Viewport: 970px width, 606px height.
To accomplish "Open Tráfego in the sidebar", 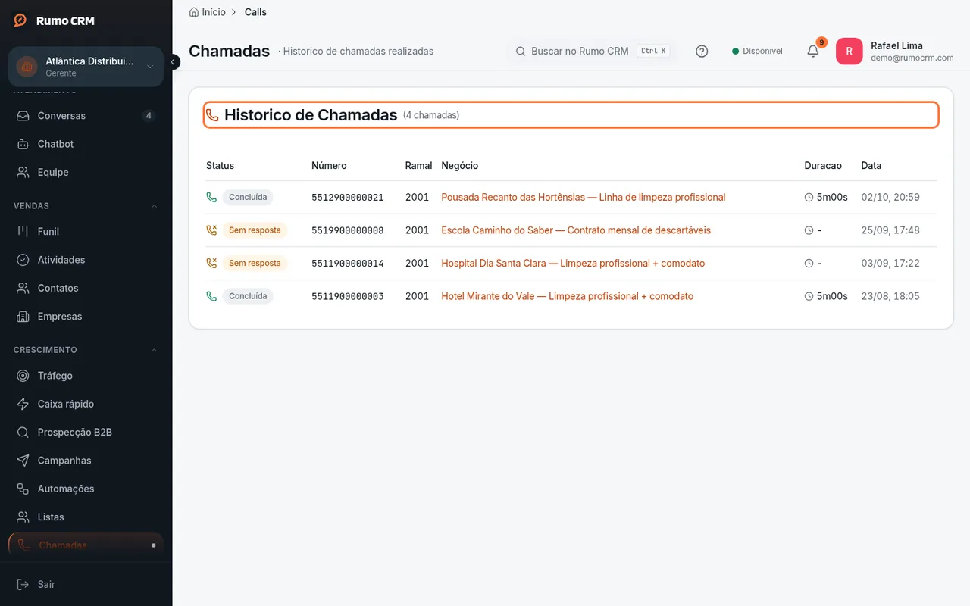I will [86, 376].
